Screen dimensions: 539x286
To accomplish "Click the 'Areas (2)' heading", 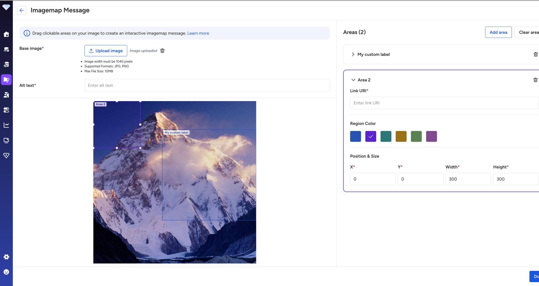I will tap(354, 32).
